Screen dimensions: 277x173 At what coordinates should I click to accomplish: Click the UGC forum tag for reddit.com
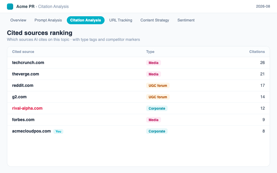[x=158, y=85]
